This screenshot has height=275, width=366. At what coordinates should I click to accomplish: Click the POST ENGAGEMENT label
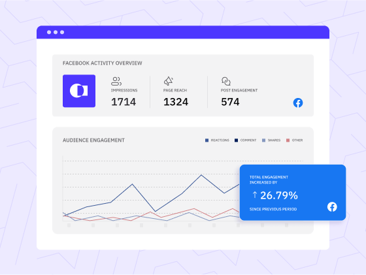click(x=239, y=90)
